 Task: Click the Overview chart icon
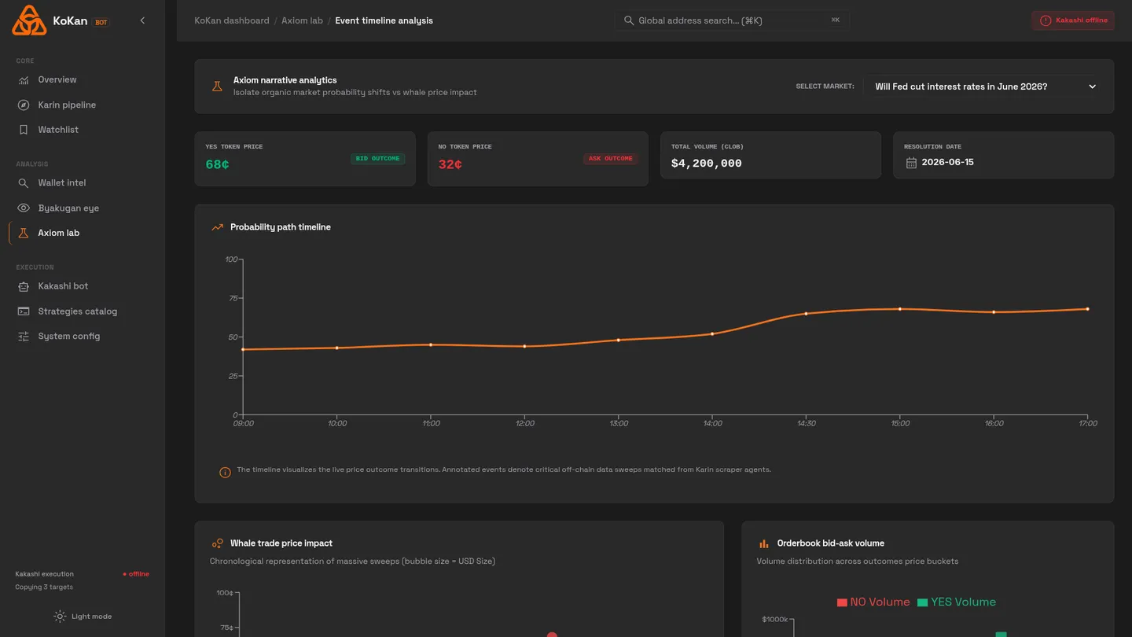pyautogui.click(x=24, y=79)
